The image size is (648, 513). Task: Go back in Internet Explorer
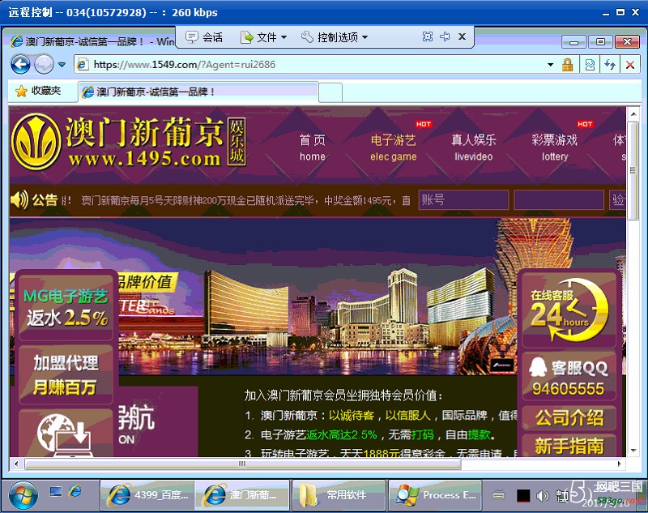pos(21,65)
